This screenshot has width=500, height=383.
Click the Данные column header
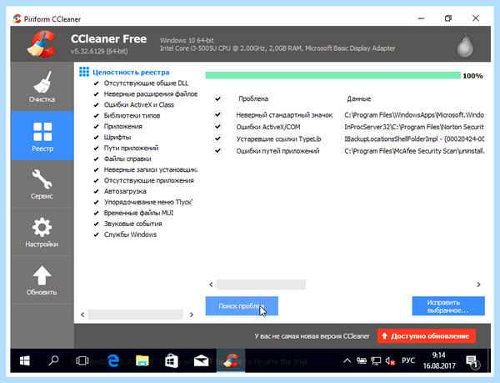pyautogui.click(x=358, y=98)
